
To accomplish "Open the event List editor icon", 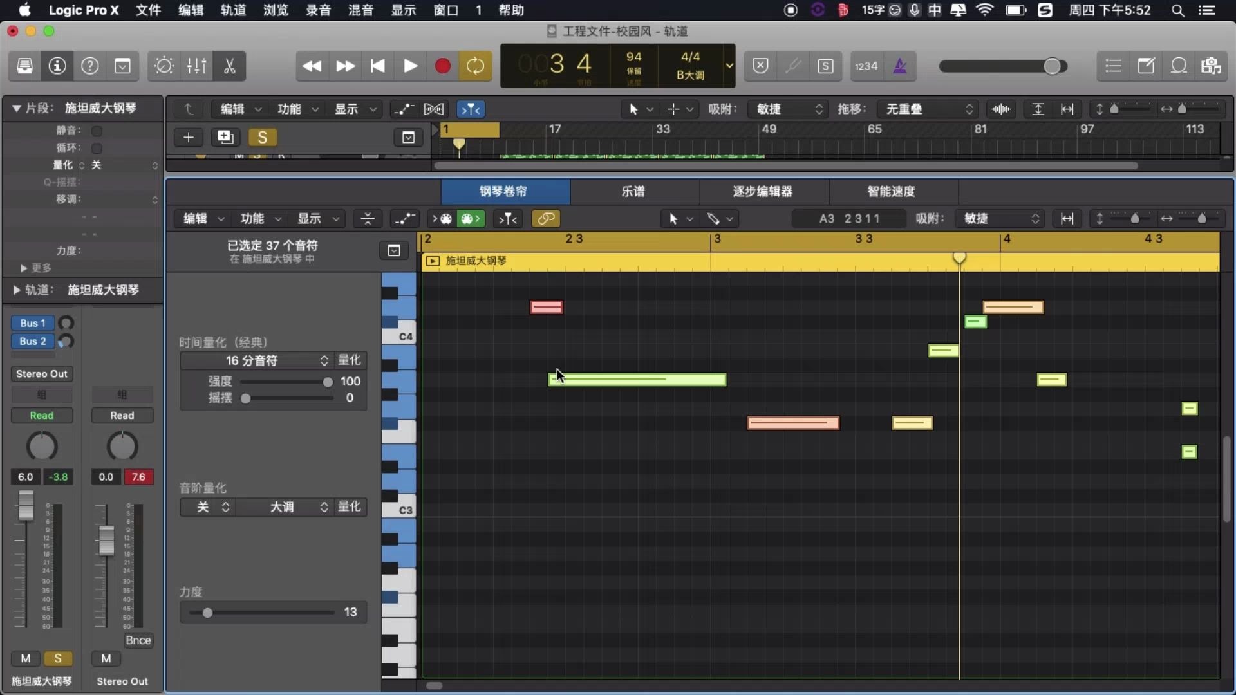I will [x=1113, y=66].
